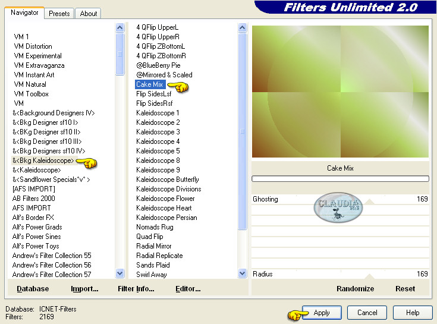This screenshot has width=437, height=324.
Task: Select the Kaleidoscope 1 filter
Action: [158, 113]
